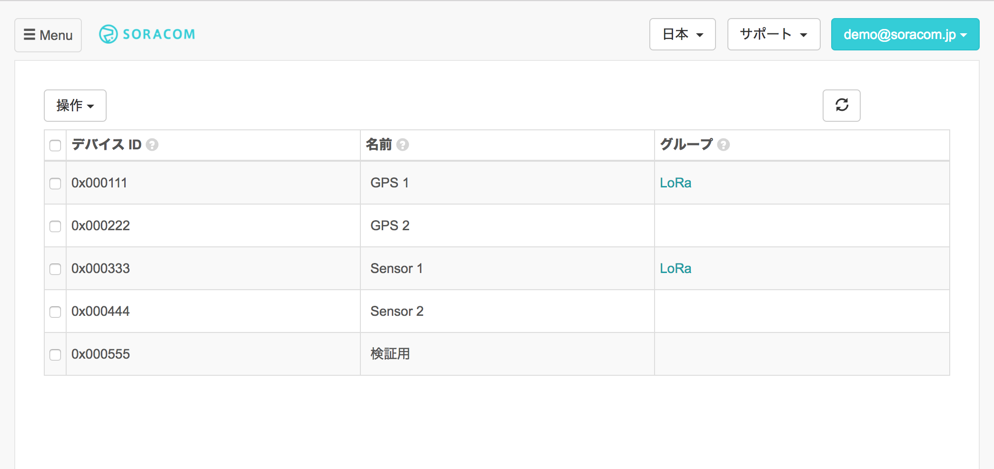Click the device ID 0x000555
994x469 pixels.
pyautogui.click(x=100, y=354)
